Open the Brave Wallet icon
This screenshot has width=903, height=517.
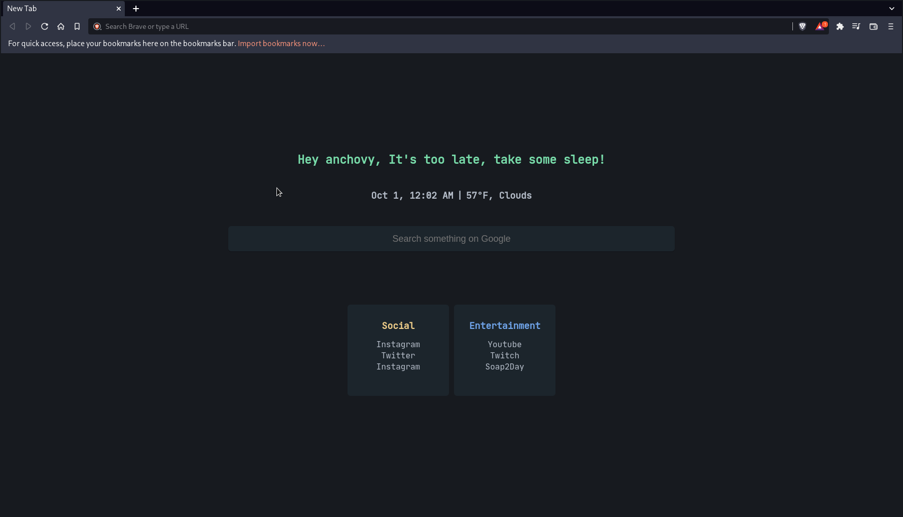tap(873, 26)
